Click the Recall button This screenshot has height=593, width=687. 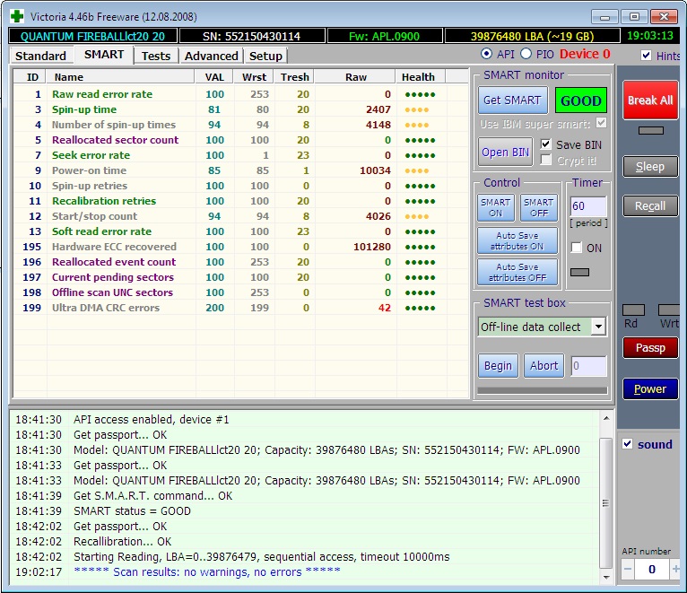click(650, 206)
